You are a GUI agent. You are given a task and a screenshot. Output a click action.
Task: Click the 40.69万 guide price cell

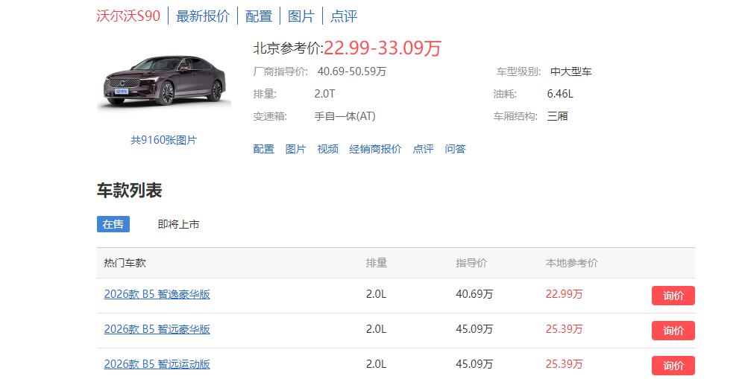pos(474,294)
